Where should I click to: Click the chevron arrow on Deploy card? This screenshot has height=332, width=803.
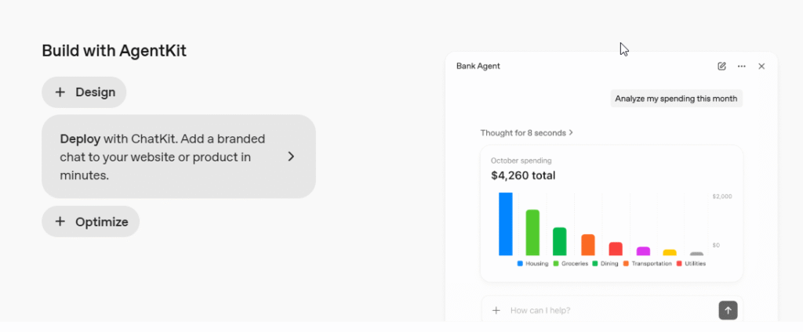291,157
